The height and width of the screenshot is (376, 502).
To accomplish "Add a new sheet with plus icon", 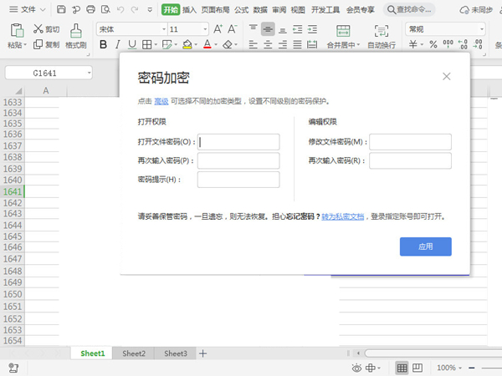I will (202, 353).
